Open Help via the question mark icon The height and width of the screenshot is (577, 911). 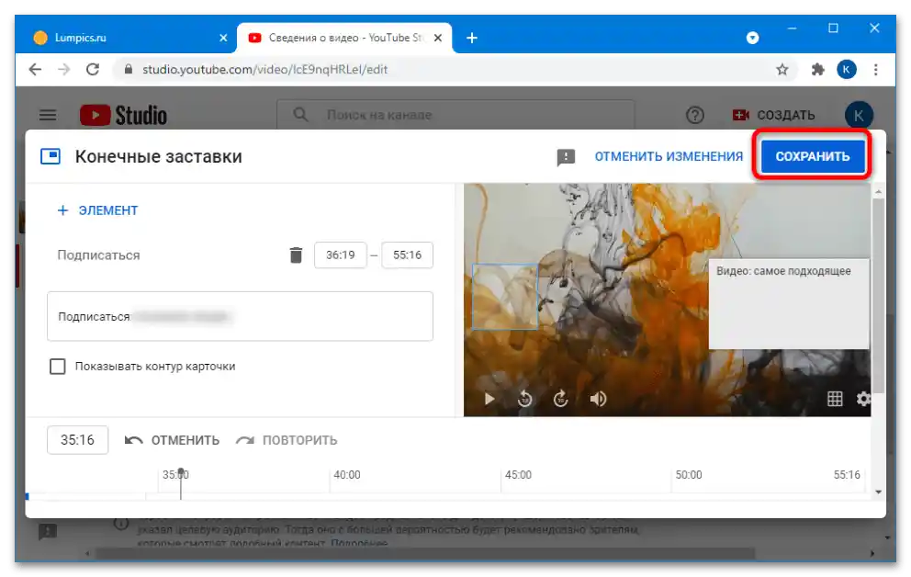click(695, 115)
